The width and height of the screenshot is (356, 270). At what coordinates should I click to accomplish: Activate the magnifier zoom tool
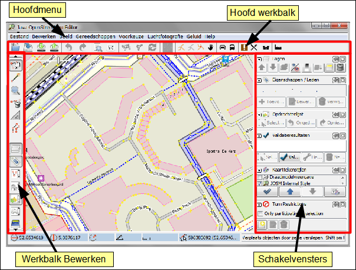pos(15,90)
